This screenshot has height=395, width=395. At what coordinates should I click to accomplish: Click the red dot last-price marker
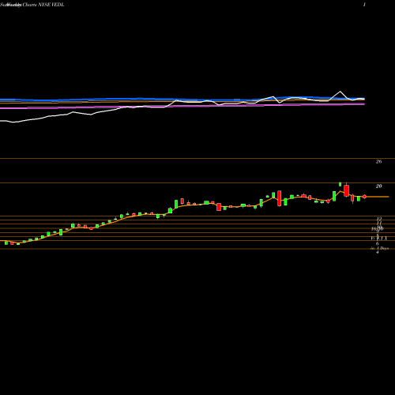365,197
